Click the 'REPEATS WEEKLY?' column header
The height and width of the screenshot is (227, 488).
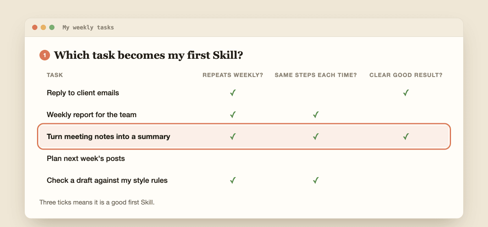[233, 75]
